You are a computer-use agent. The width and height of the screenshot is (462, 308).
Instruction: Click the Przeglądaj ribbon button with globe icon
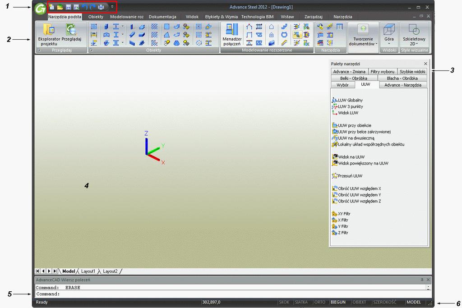click(x=71, y=33)
